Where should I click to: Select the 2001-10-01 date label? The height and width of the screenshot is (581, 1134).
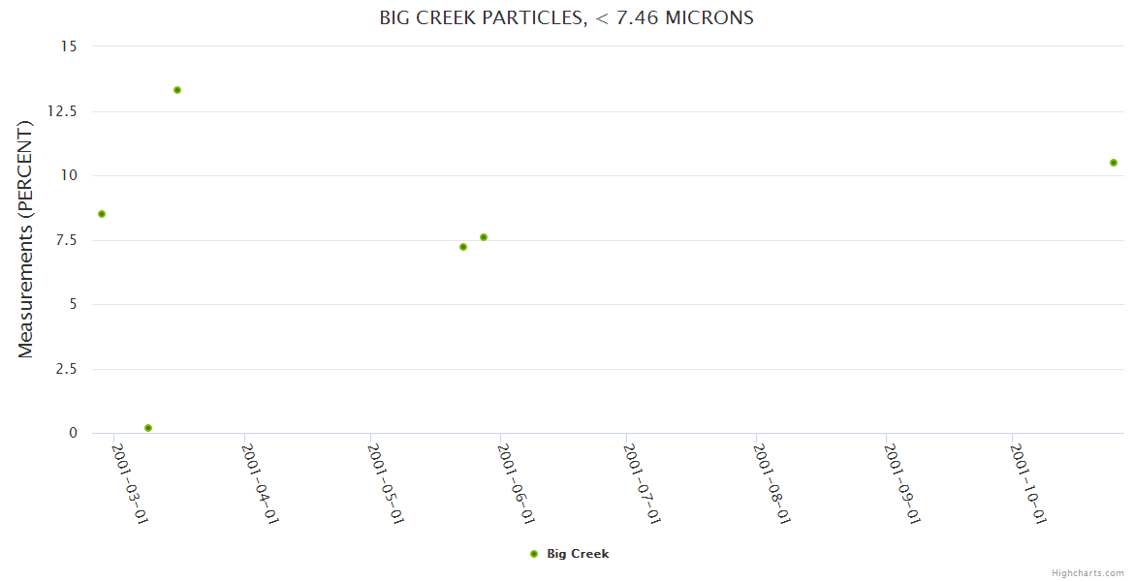[x=1027, y=484]
